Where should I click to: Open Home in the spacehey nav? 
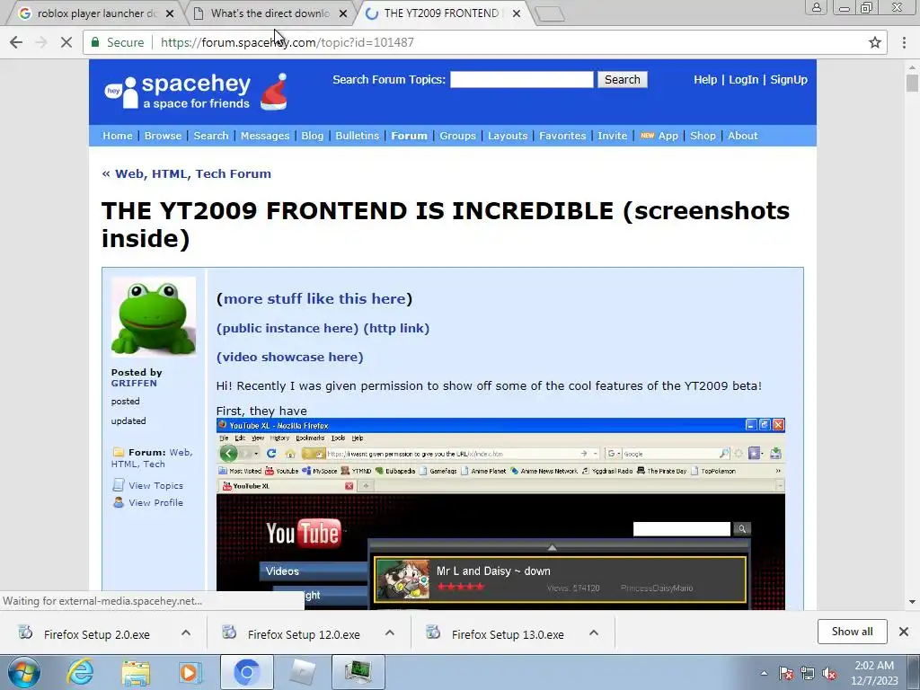pos(118,136)
